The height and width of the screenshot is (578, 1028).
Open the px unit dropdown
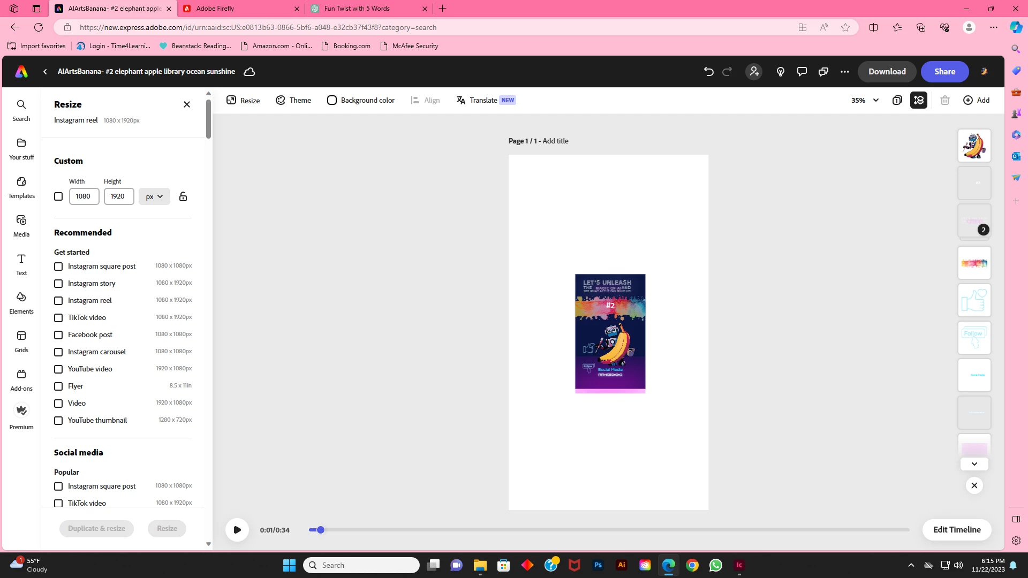click(x=154, y=196)
